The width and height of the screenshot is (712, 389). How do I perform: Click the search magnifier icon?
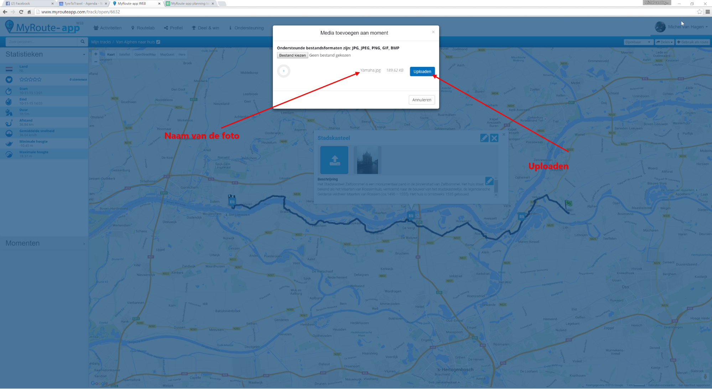coord(83,42)
